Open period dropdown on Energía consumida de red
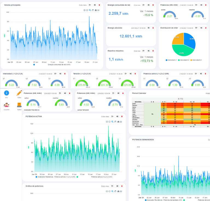The image size is (210, 201). (144, 5)
